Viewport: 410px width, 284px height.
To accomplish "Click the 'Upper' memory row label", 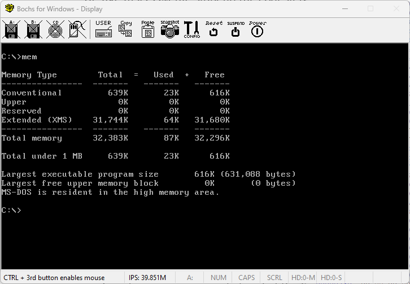I will 14,102.
